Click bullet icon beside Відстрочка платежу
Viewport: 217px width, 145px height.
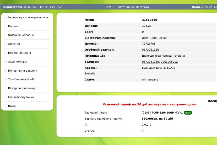tap(5, 88)
